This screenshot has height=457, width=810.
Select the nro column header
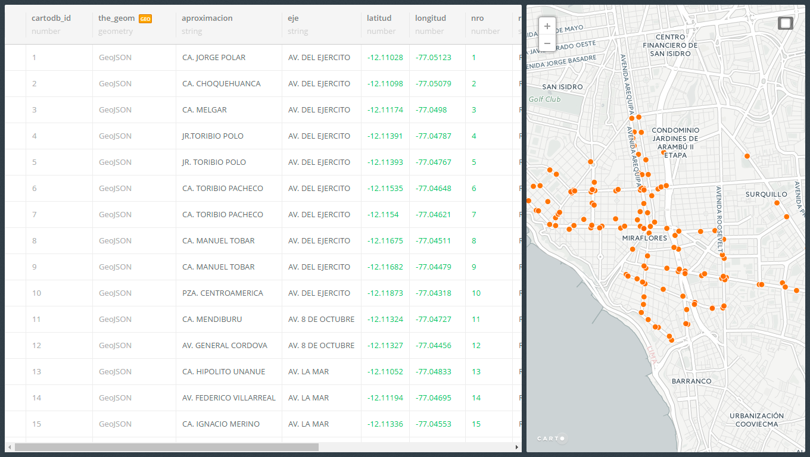tap(478, 18)
